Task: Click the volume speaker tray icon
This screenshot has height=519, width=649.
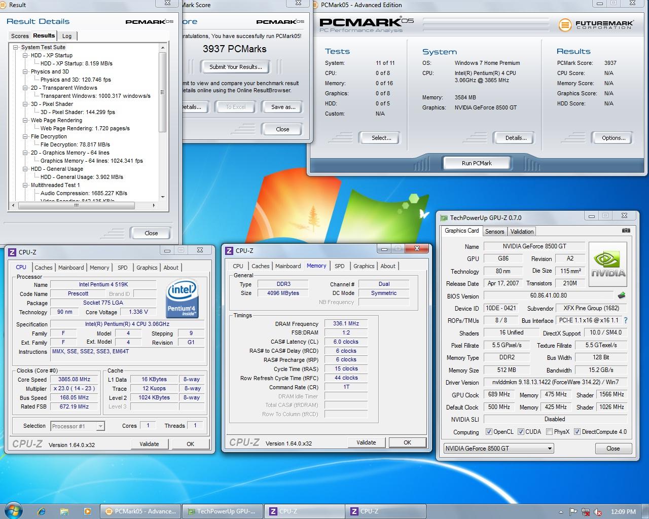Action: tap(598, 512)
